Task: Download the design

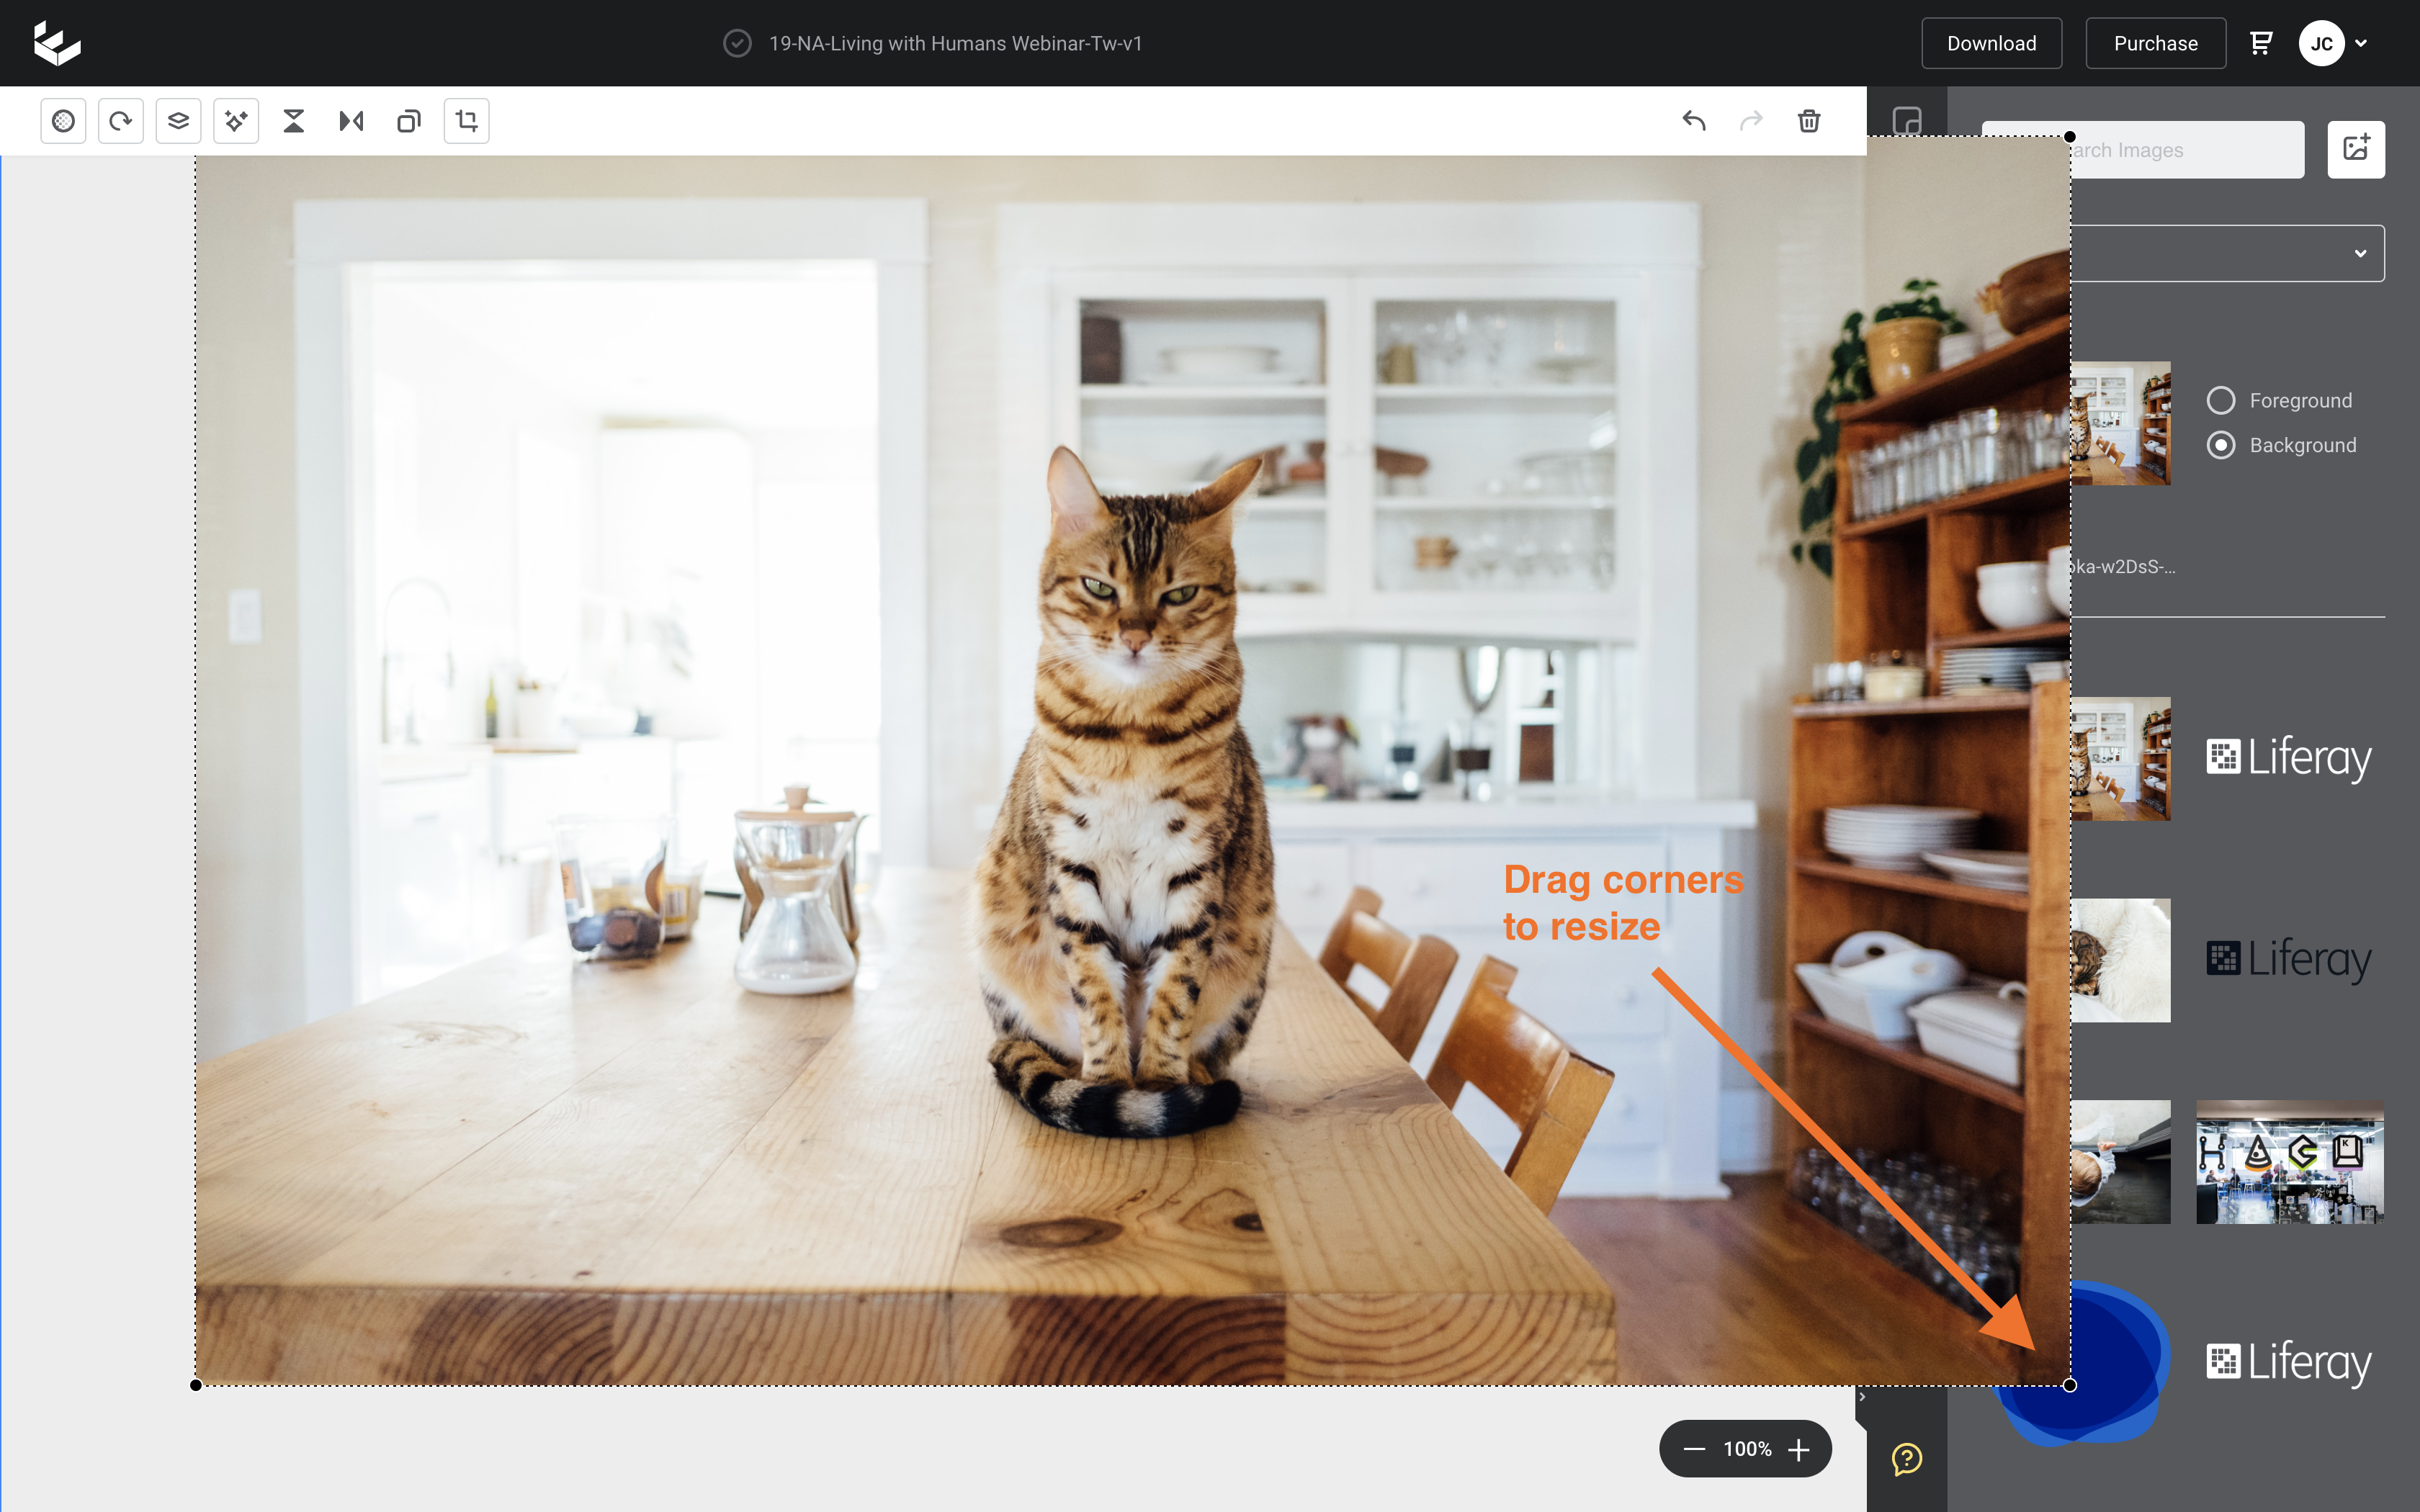Action: (x=1991, y=43)
